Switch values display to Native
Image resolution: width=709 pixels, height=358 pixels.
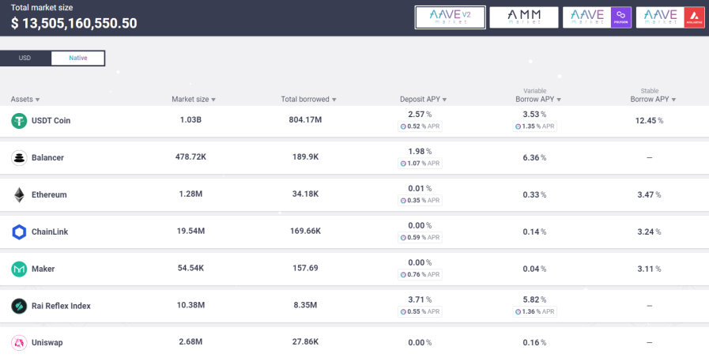pyautogui.click(x=77, y=58)
